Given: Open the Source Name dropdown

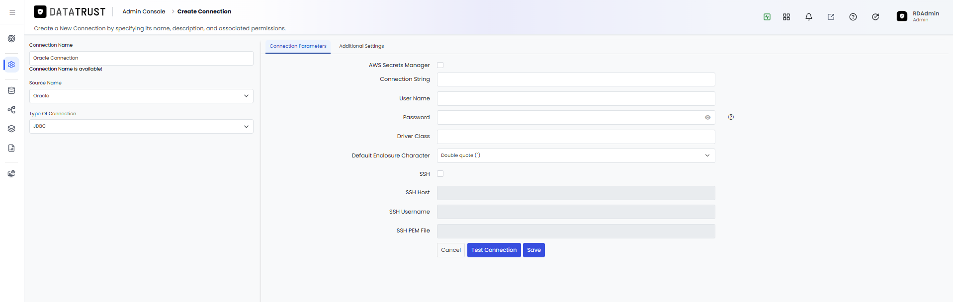Looking at the screenshot, I should point(141,96).
